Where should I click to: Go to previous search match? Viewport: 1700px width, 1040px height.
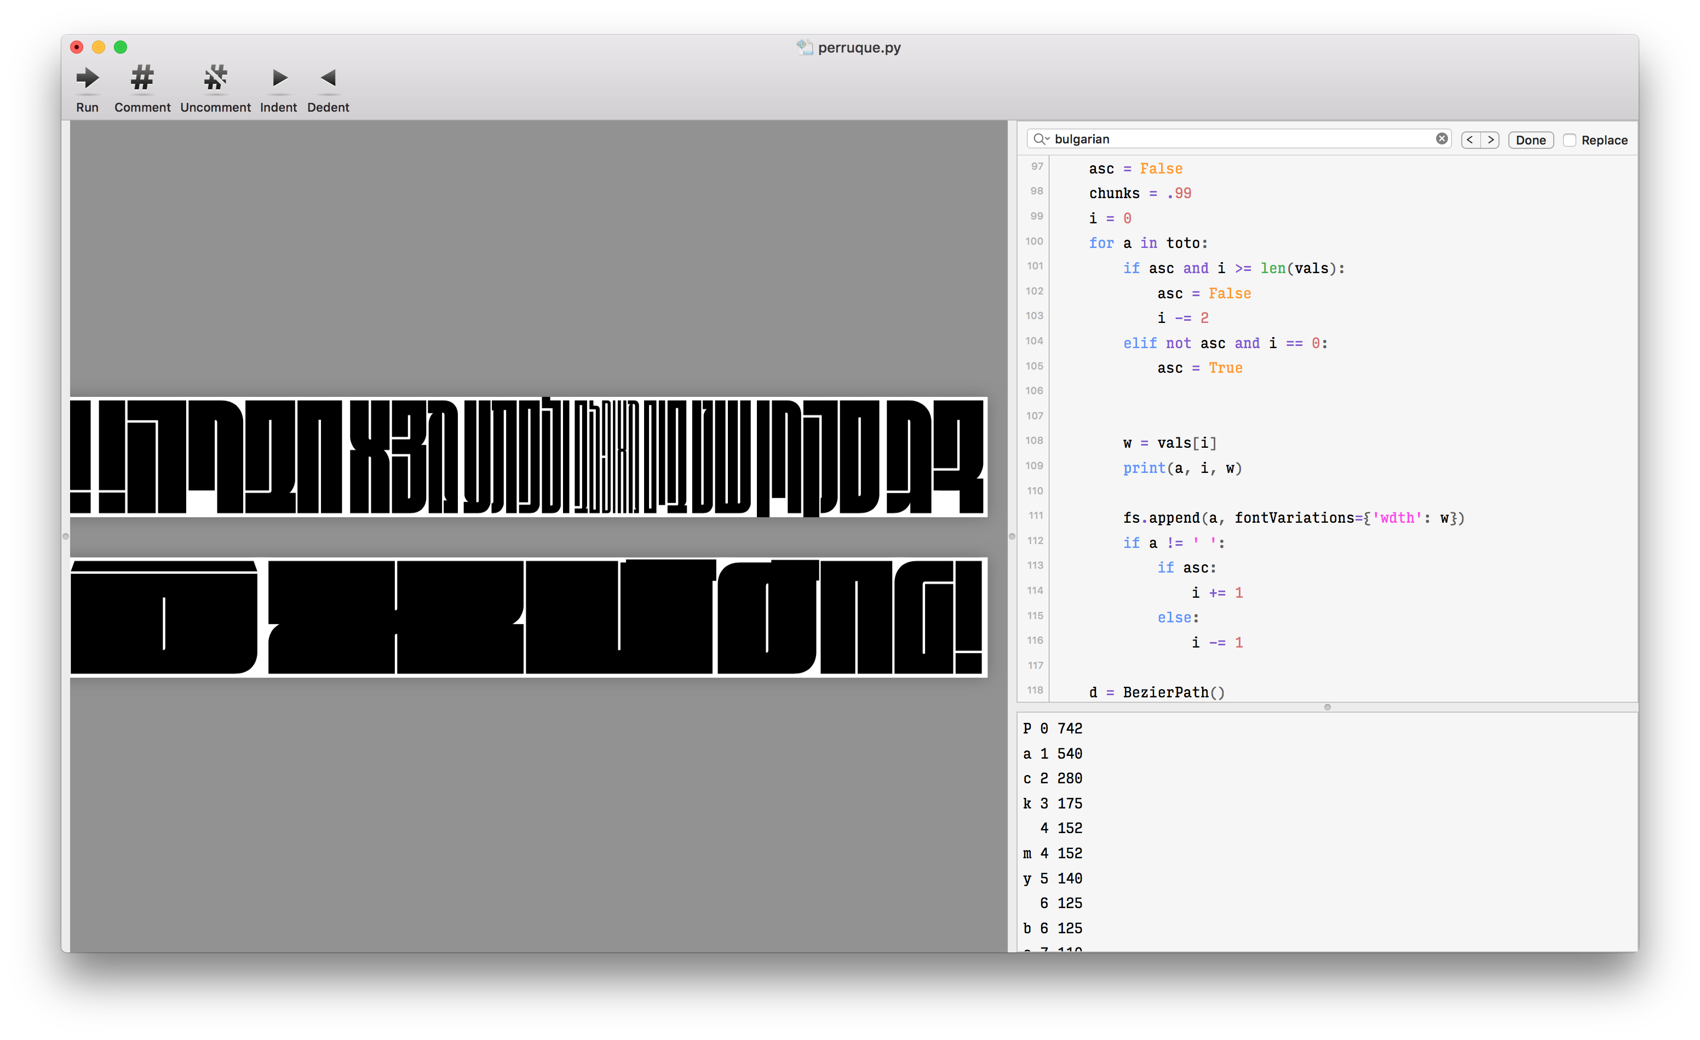(x=1469, y=140)
